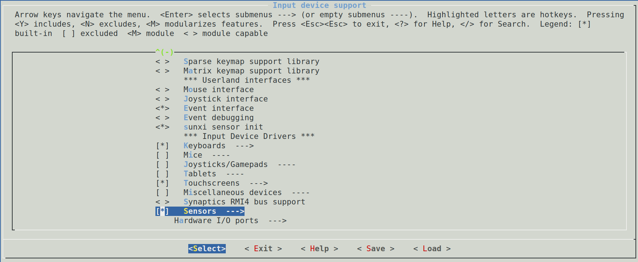Toggle Sparse keymap support library option
The height and width of the screenshot is (262, 638).
tap(162, 62)
